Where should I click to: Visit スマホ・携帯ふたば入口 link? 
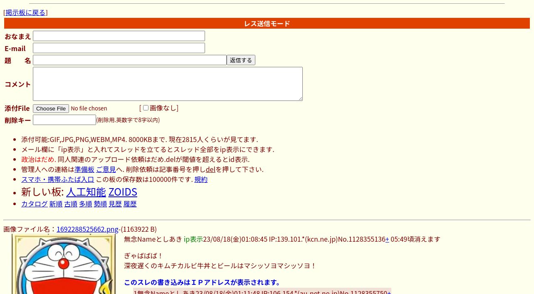tap(58, 179)
